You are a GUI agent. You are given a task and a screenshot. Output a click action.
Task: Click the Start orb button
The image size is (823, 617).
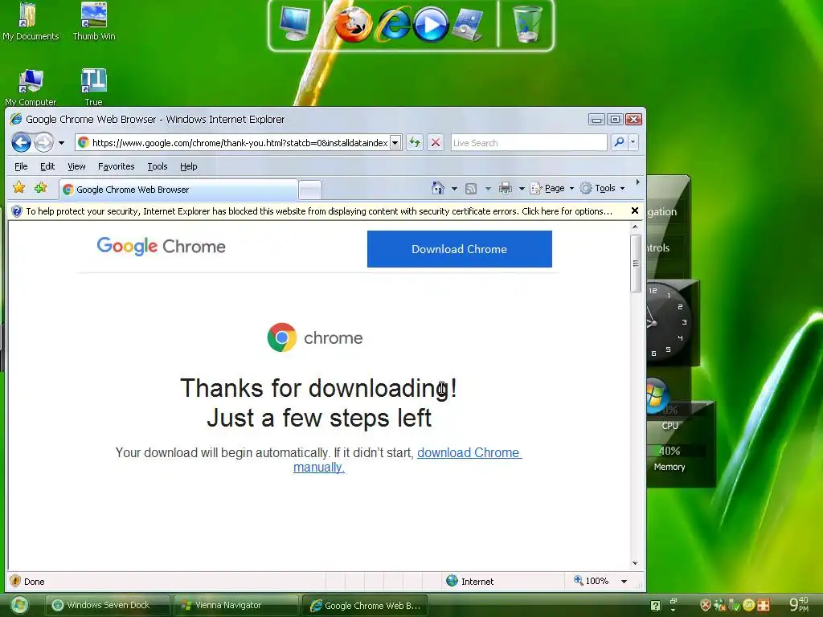[x=19, y=605]
